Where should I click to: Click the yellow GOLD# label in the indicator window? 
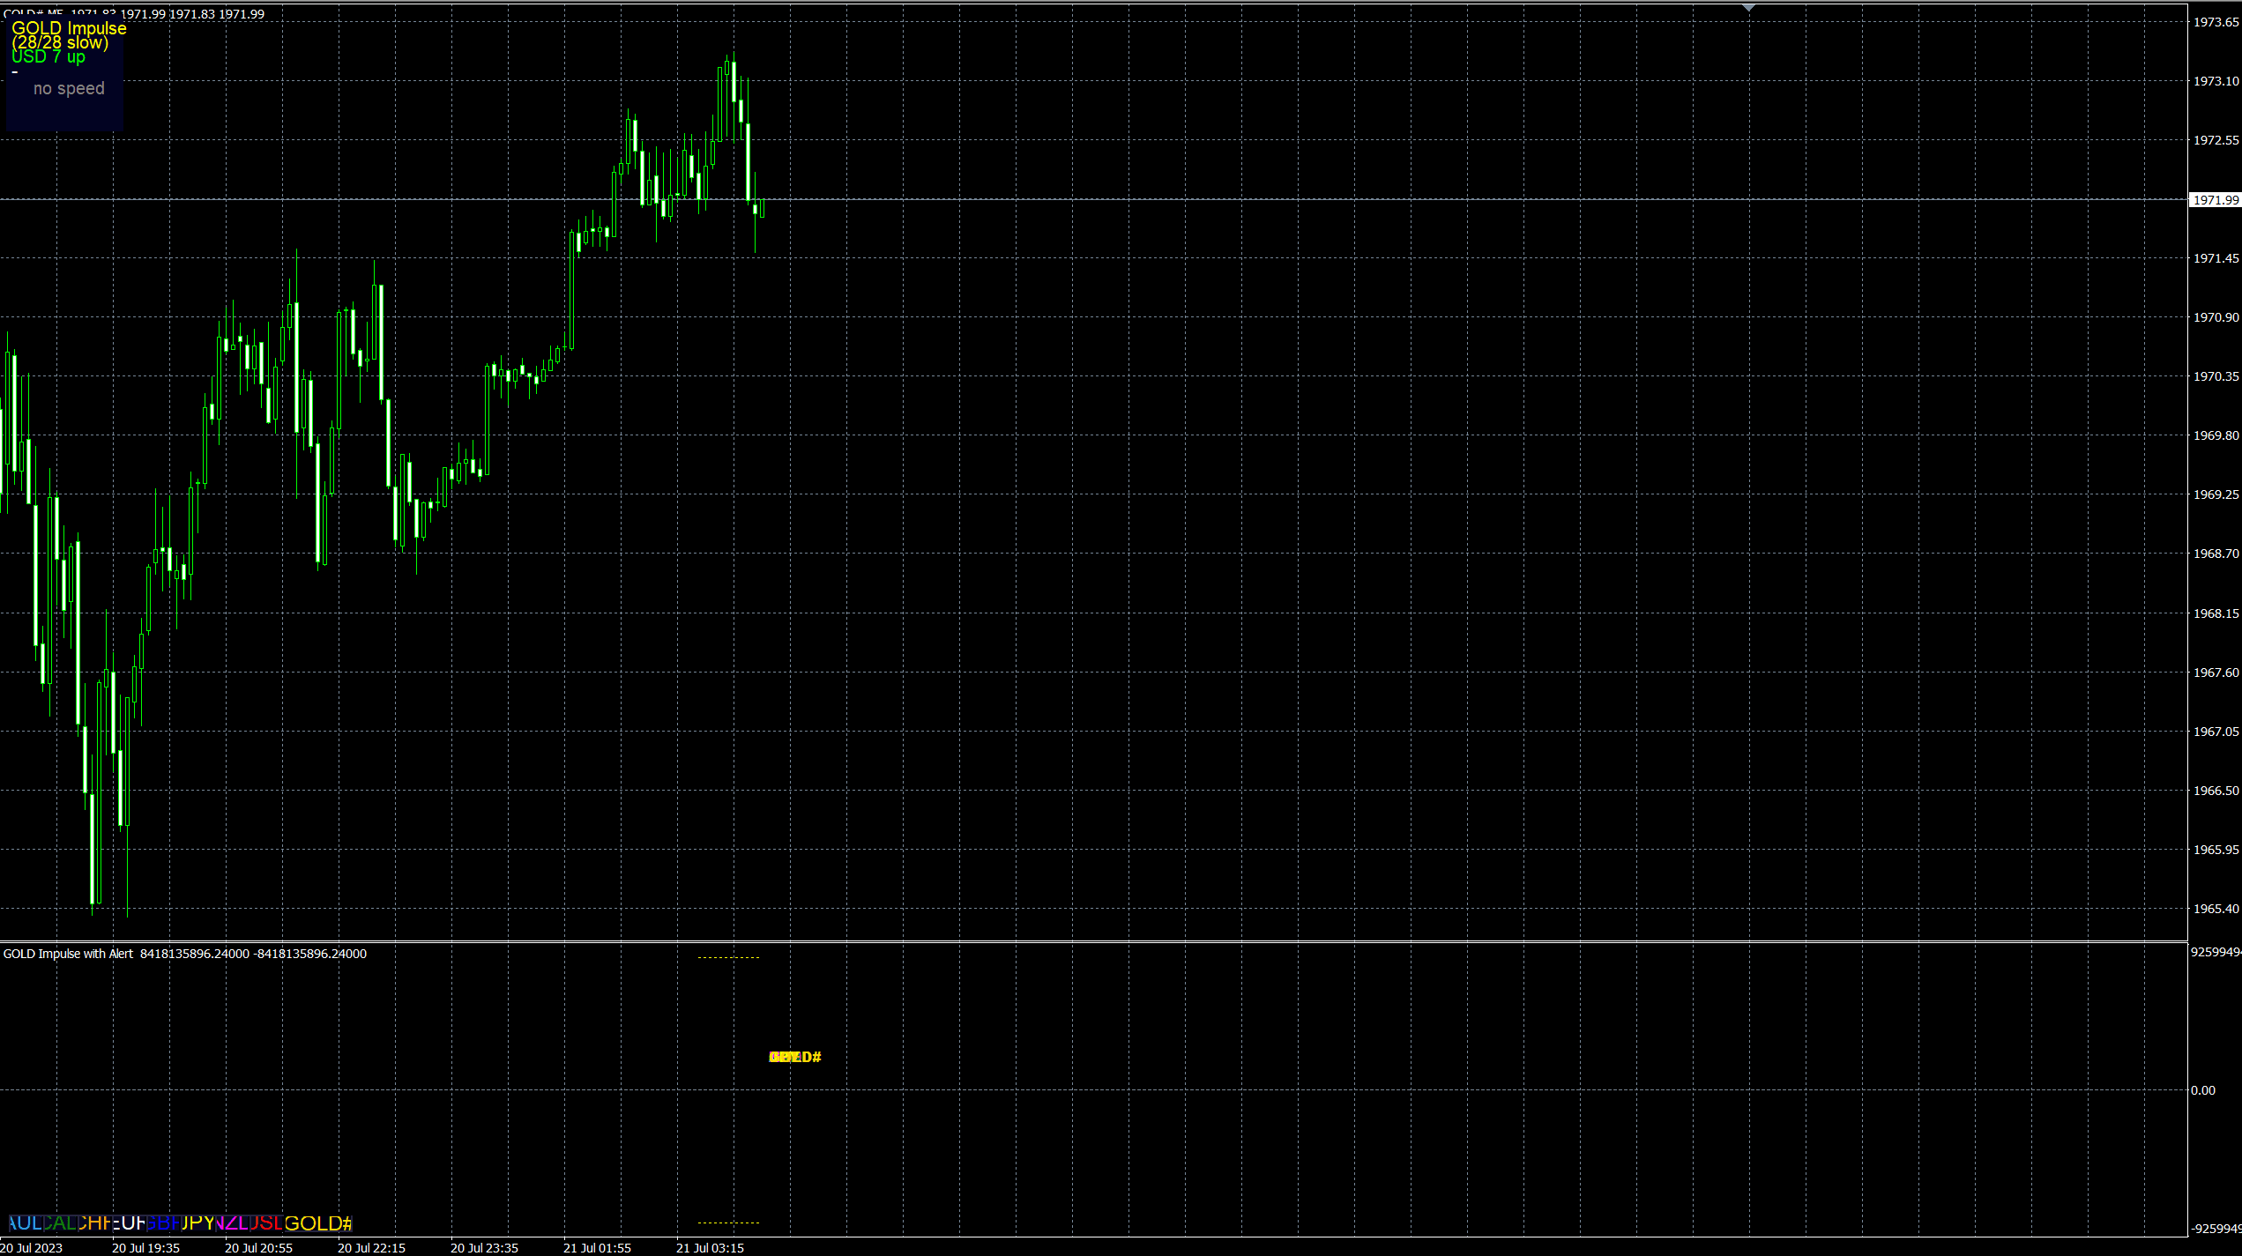point(795,1057)
